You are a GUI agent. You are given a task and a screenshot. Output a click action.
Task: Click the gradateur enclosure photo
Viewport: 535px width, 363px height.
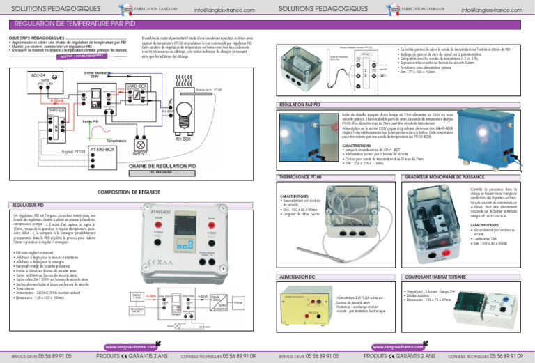(x=434, y=224)
